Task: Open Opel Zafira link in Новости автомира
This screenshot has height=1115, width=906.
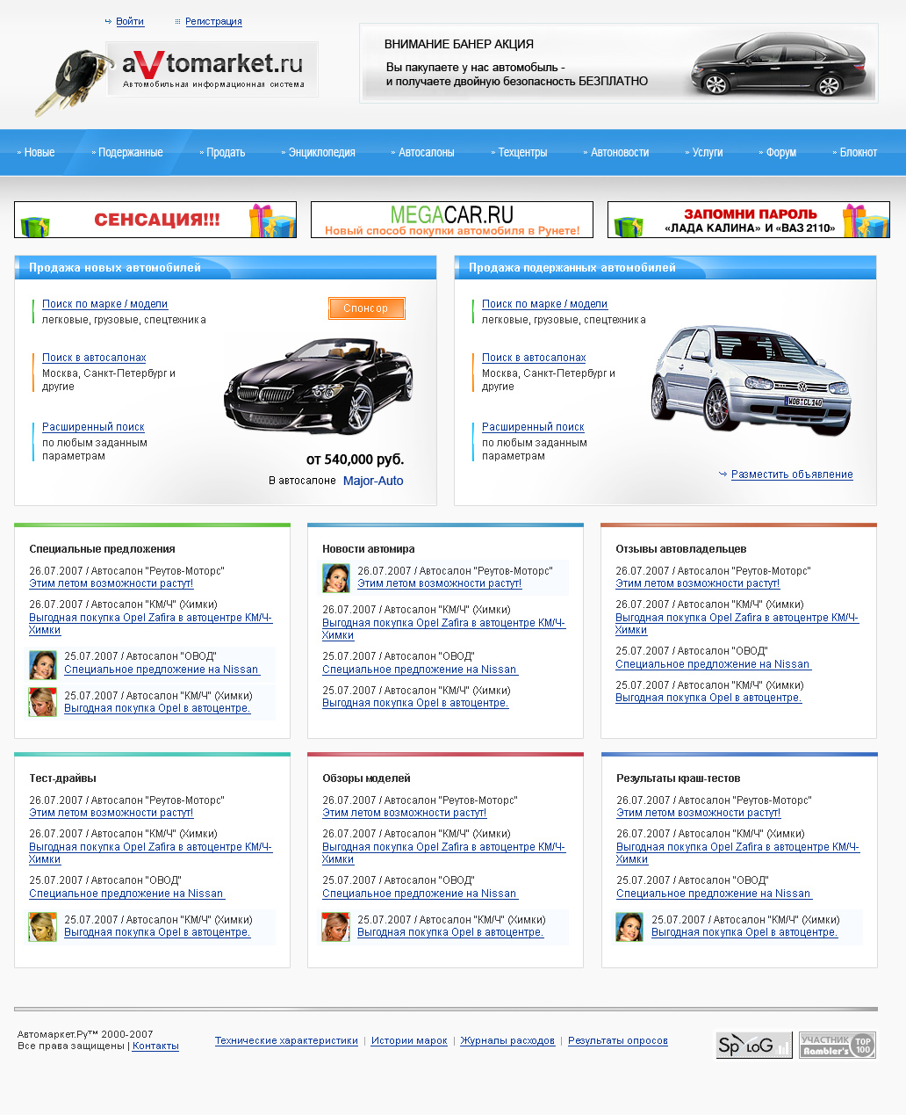Action: (x=443, y=629)
